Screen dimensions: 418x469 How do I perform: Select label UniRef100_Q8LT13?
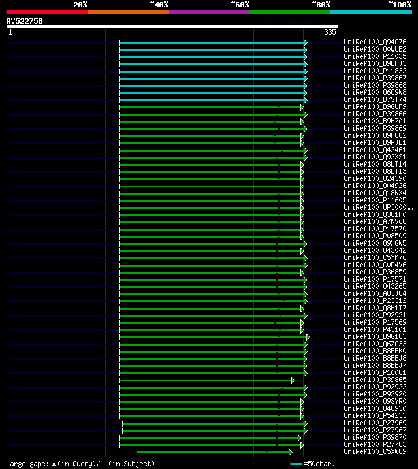375,171
